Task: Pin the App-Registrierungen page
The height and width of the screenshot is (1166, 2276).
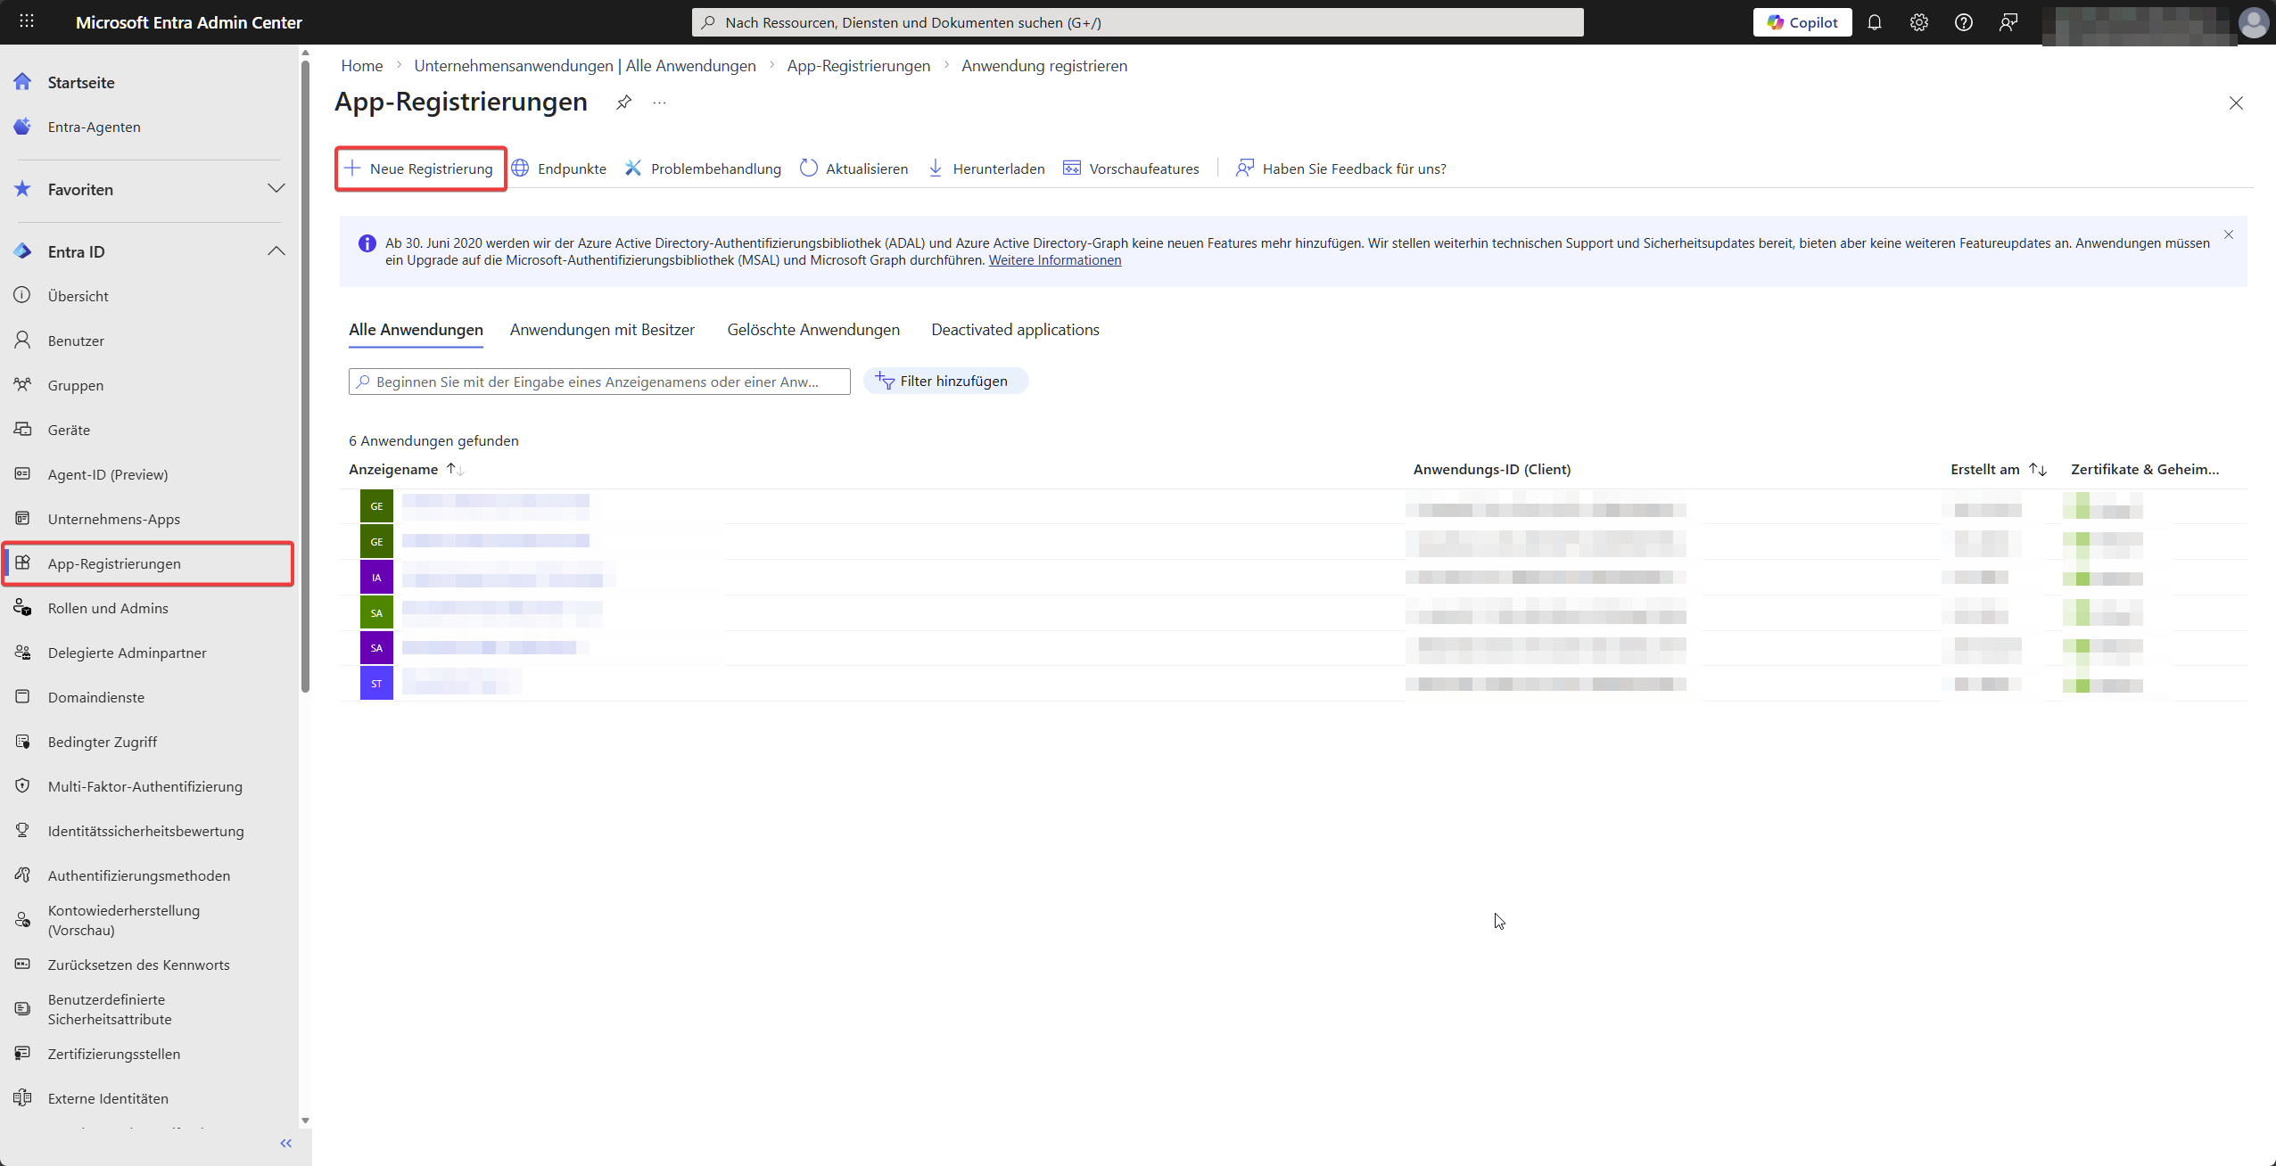Action: click(624, 103)
